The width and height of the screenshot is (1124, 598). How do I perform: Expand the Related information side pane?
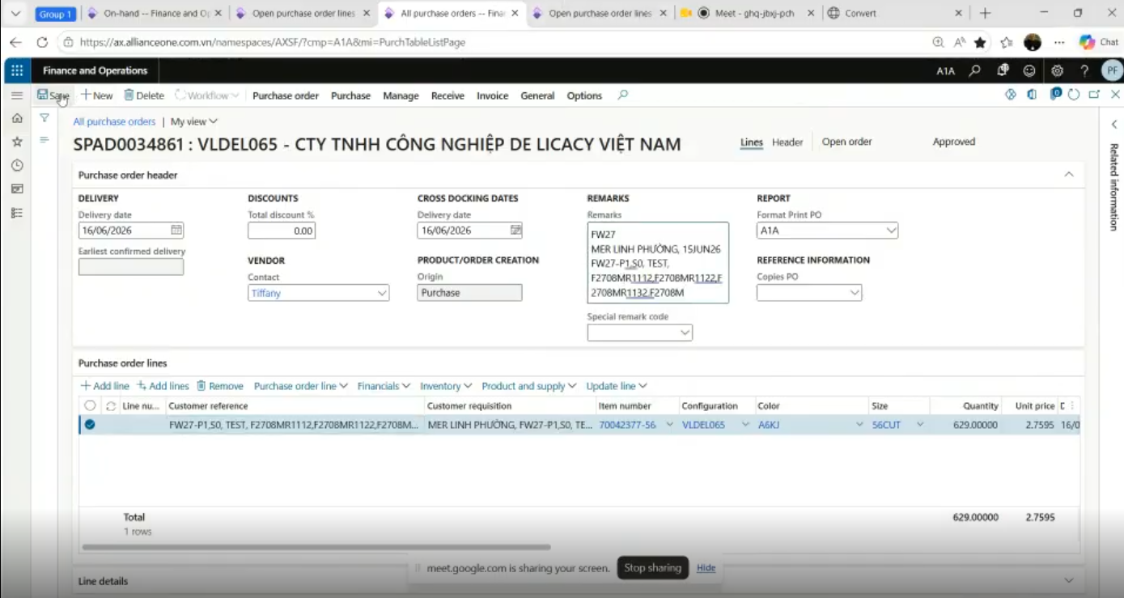(x=1114, y=125)
